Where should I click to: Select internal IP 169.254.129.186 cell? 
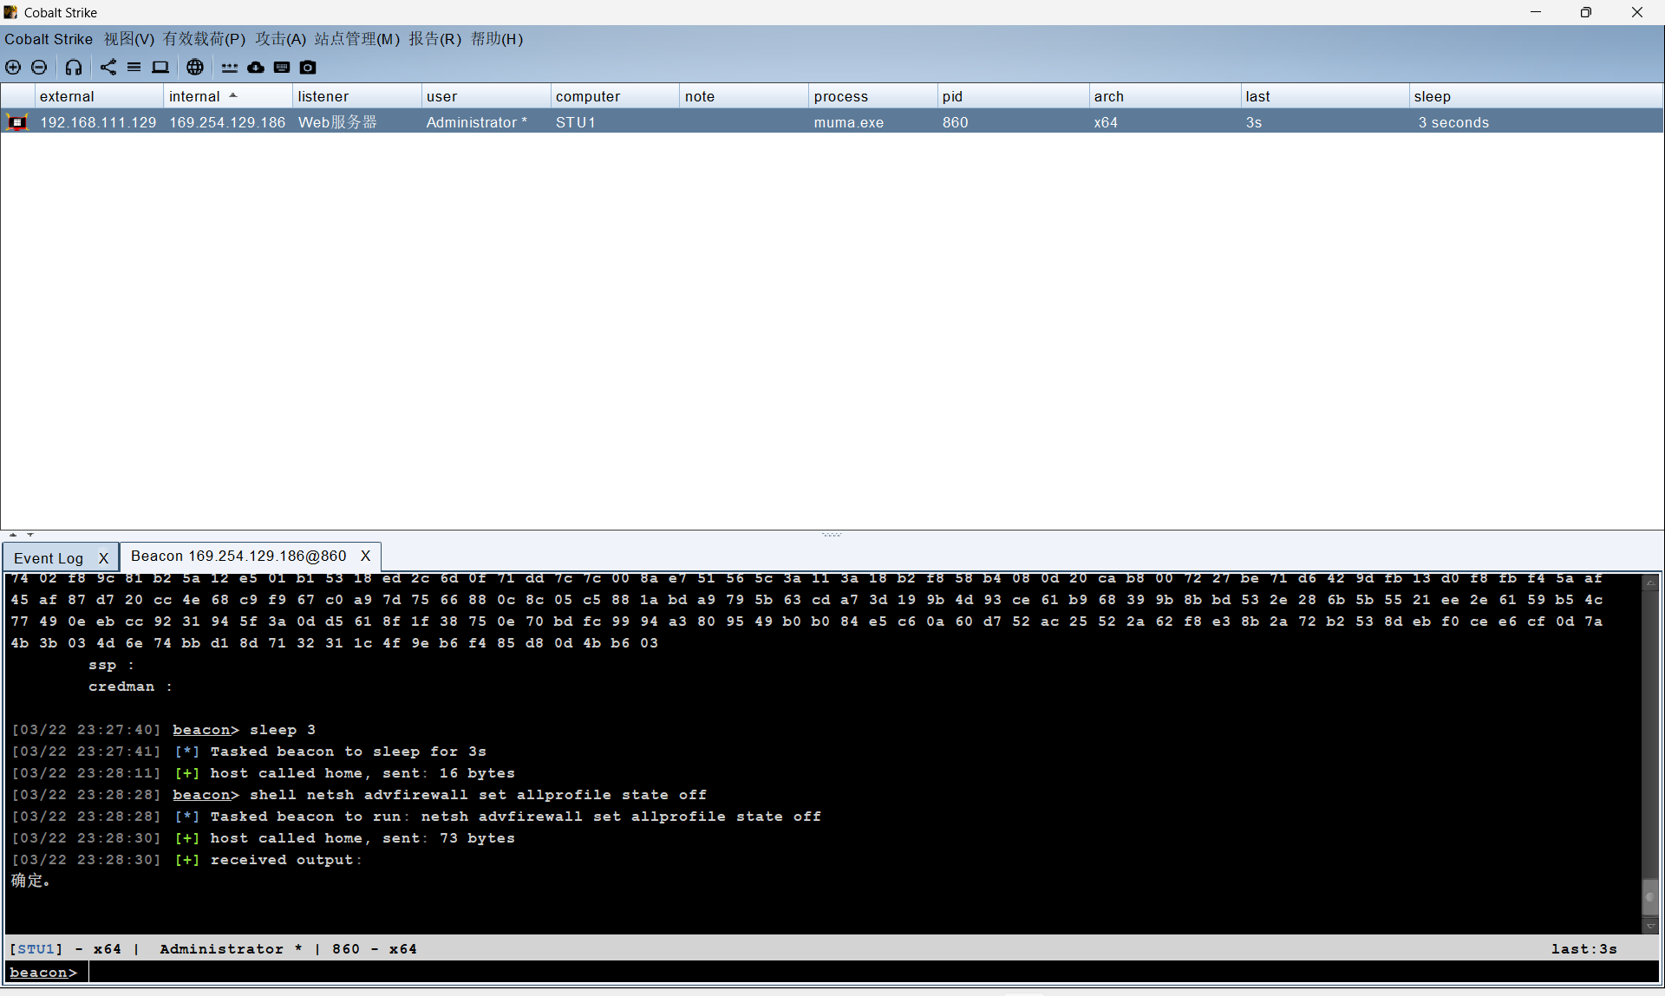click(227, 122)
